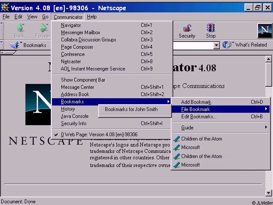The image size is (273, 205).
Task: Collapse the location toolbar grip handle
Action: click(x=2, y=45)
